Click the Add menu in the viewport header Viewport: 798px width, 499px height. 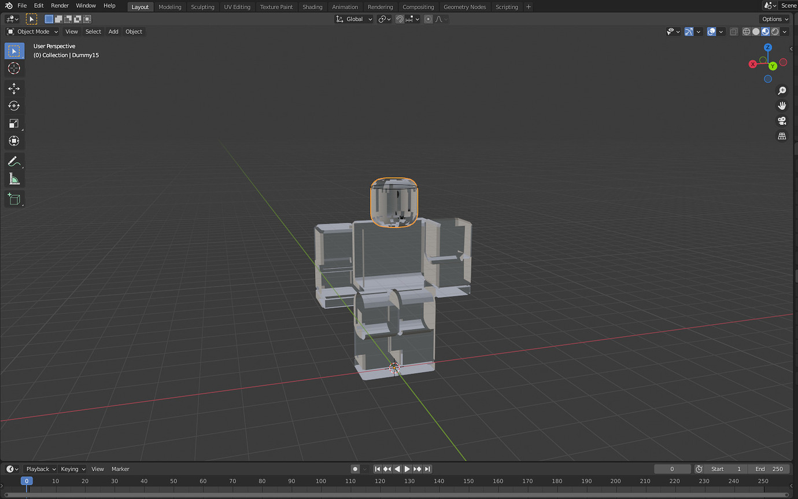pos(113,31)
